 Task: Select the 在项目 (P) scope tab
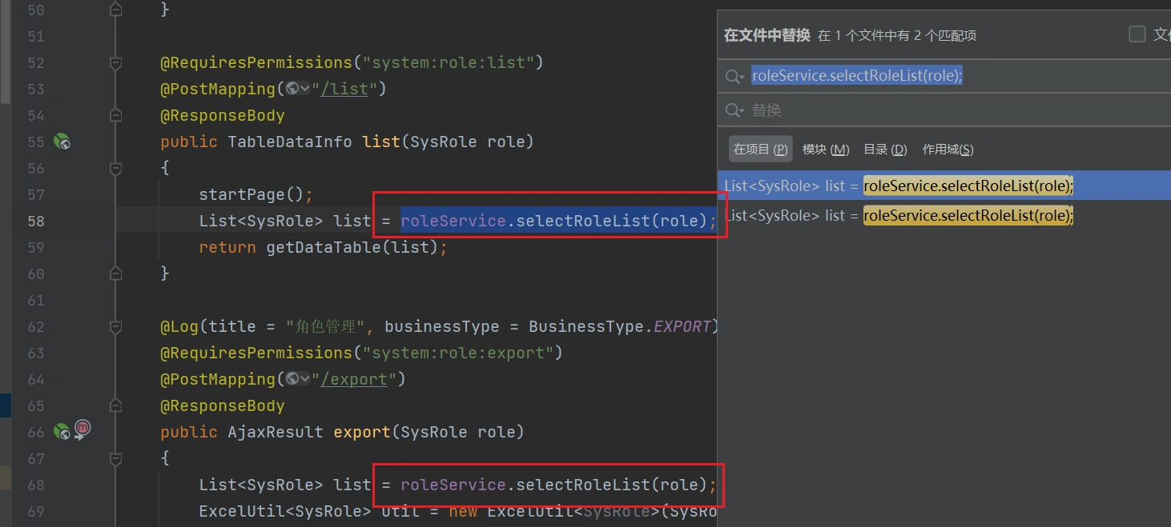(x=760, y=150)
